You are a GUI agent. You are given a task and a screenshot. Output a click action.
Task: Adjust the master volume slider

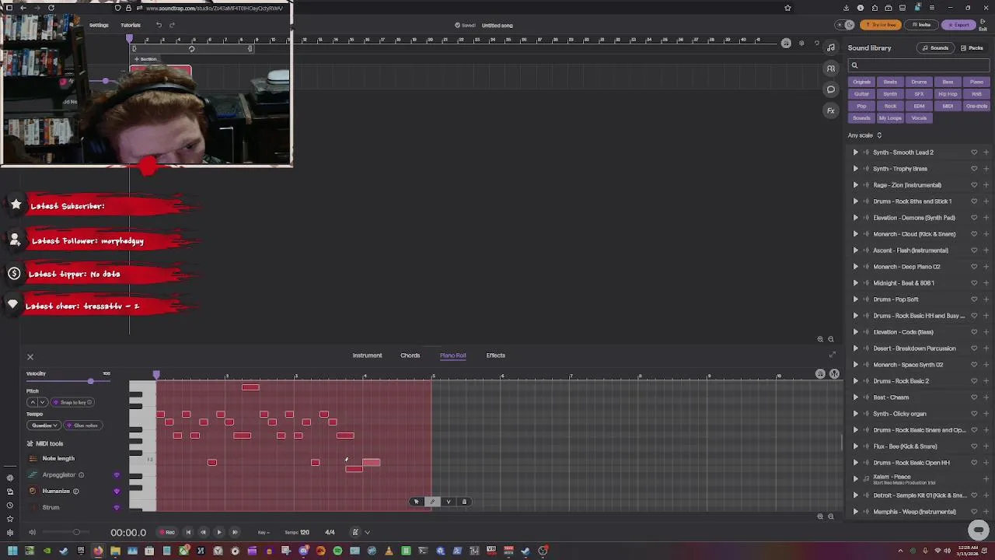click(76, 533)
